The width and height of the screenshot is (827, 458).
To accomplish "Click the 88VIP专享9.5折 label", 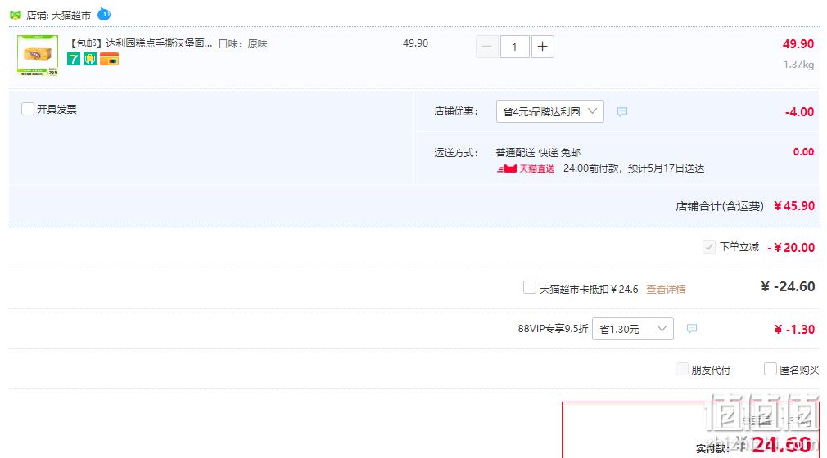I will click(553, 329).
